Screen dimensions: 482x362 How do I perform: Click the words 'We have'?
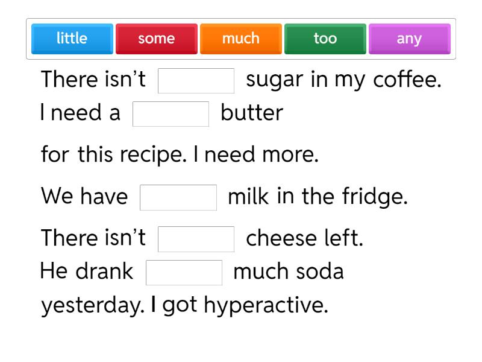tap(84, 197)
